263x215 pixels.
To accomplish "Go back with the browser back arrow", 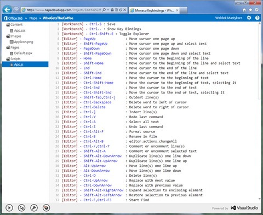I will click(x=7, y=10).
